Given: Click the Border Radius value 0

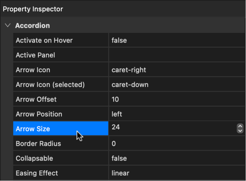Looking at the screenshot, I should coord(114,144).
